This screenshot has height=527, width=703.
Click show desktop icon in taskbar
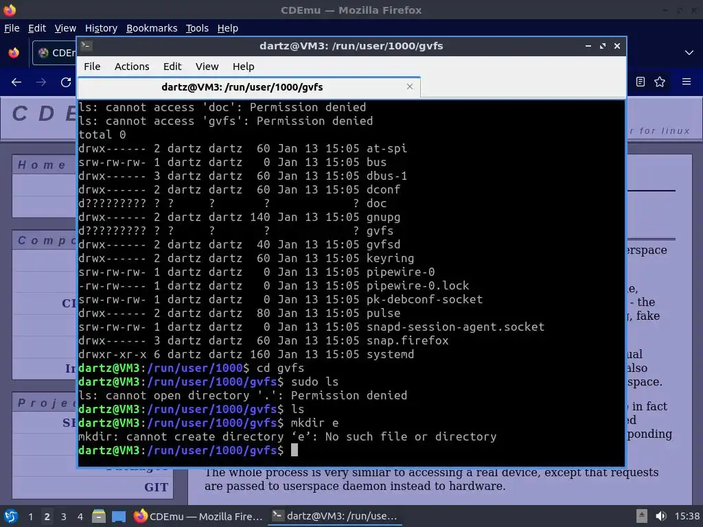pyautogui.click(x=119, y=516)
